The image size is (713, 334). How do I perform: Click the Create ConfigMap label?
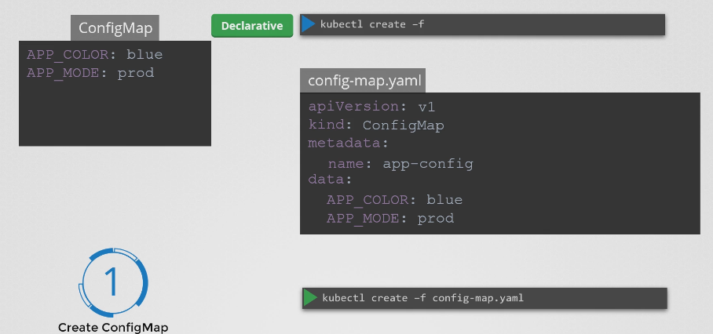(113, 327)
